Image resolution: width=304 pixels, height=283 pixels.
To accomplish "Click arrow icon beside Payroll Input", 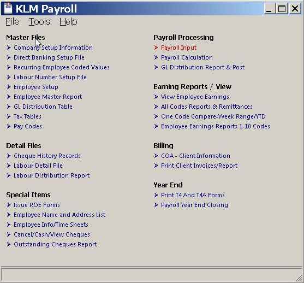I will click(x=156, y=48).
